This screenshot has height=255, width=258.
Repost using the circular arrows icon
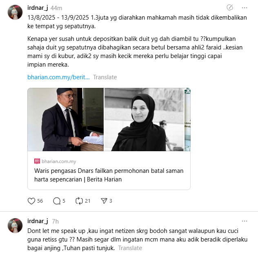(79, 201)
